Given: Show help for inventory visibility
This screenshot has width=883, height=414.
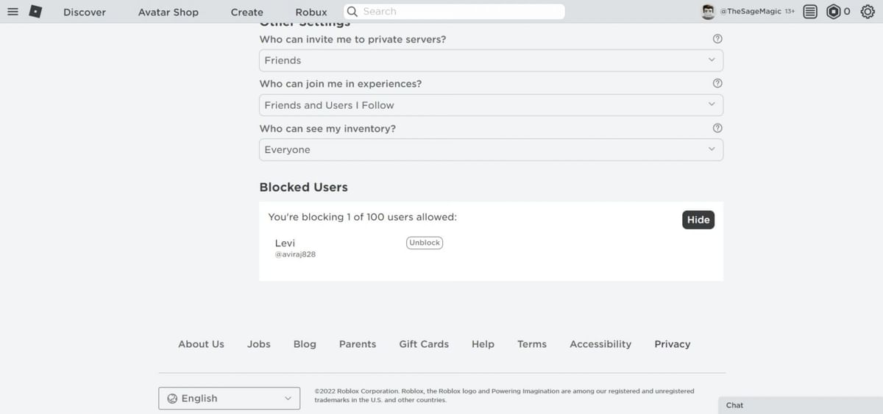Looking at the screenshot, I should pos(718,128).
